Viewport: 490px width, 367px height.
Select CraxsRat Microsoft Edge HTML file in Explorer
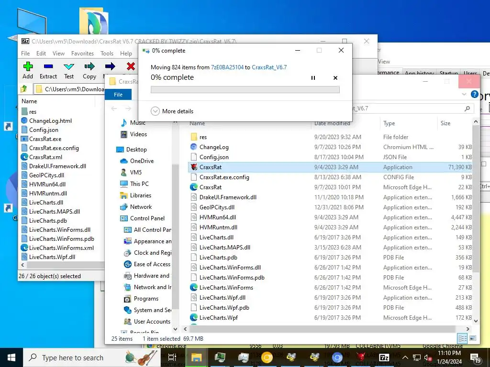coord(330,187)
